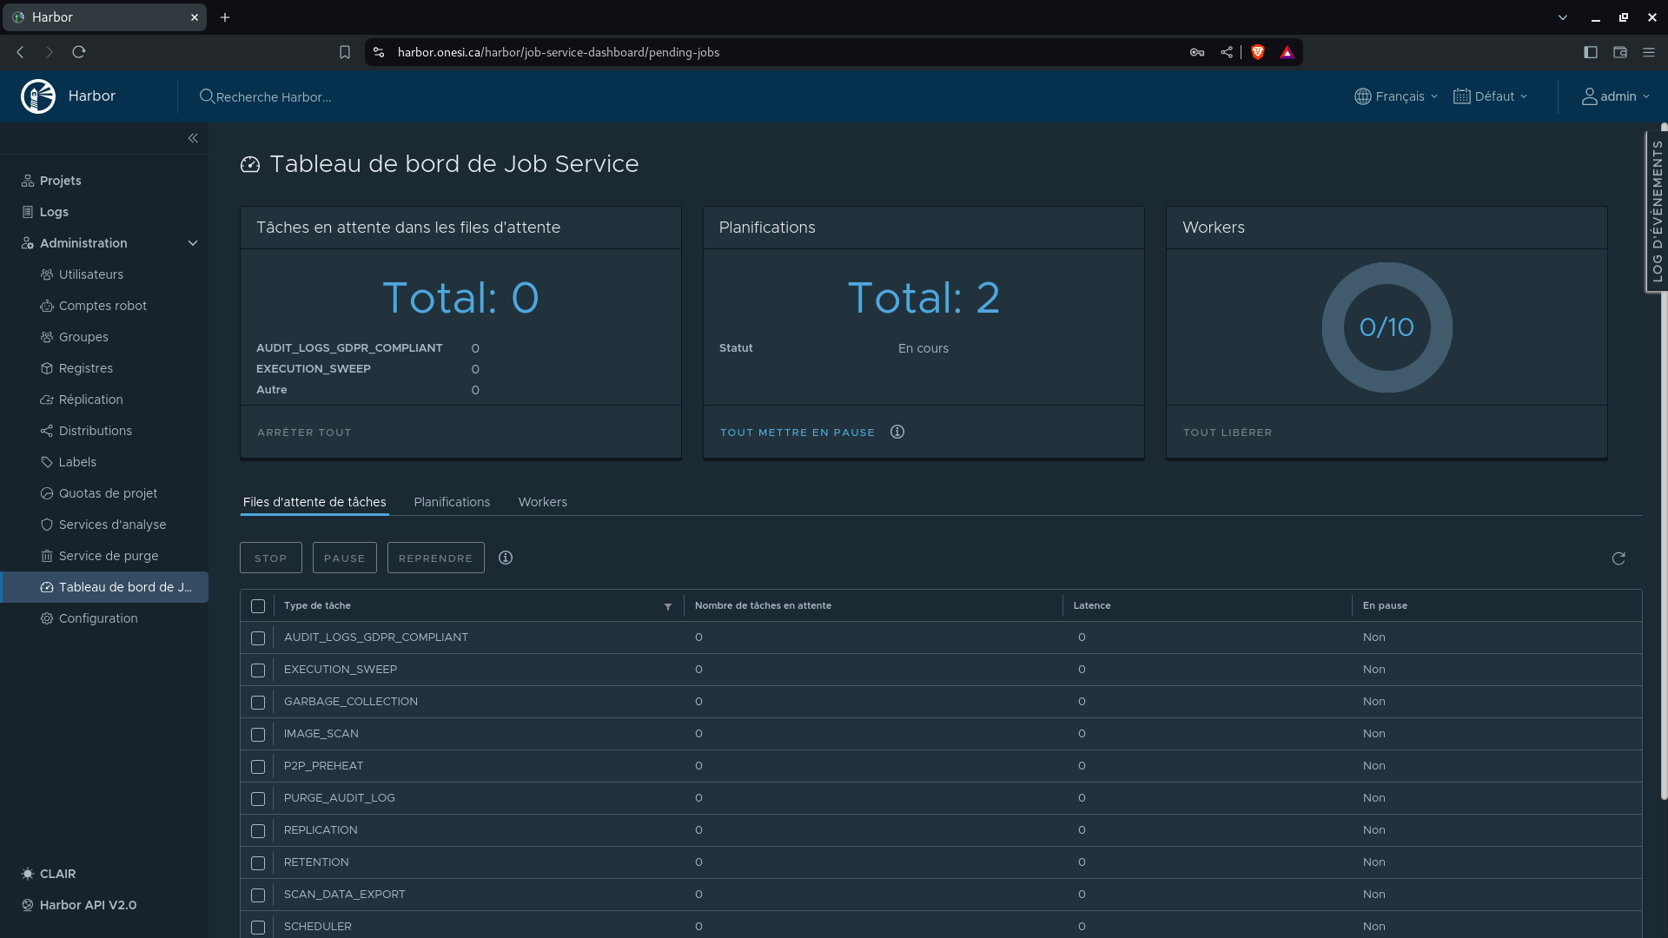Click the TOUT METTRE EN PAUSE button
Image resolution: width=1668 pixels, height=938 pixels.
click(798, 432)
